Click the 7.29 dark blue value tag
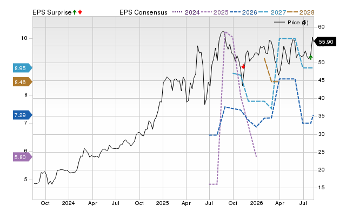This screenshot has height=206, width=346. (22, 115)
